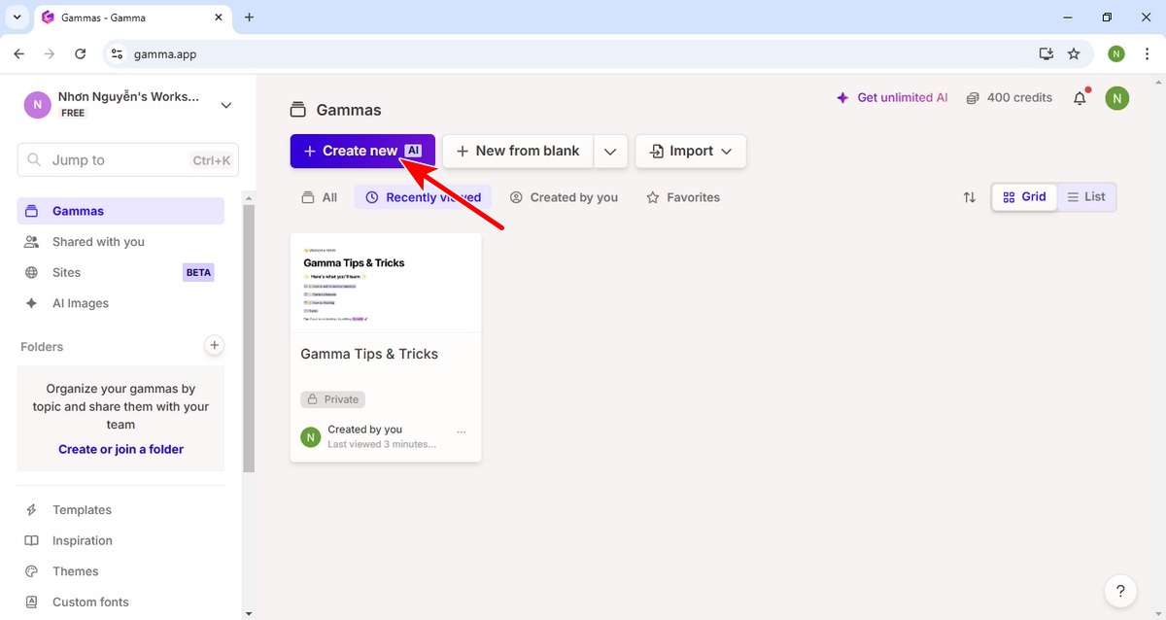
Task: Open Shared with you in sidebar
Action: pyautogui.click(x=98, y=242)
